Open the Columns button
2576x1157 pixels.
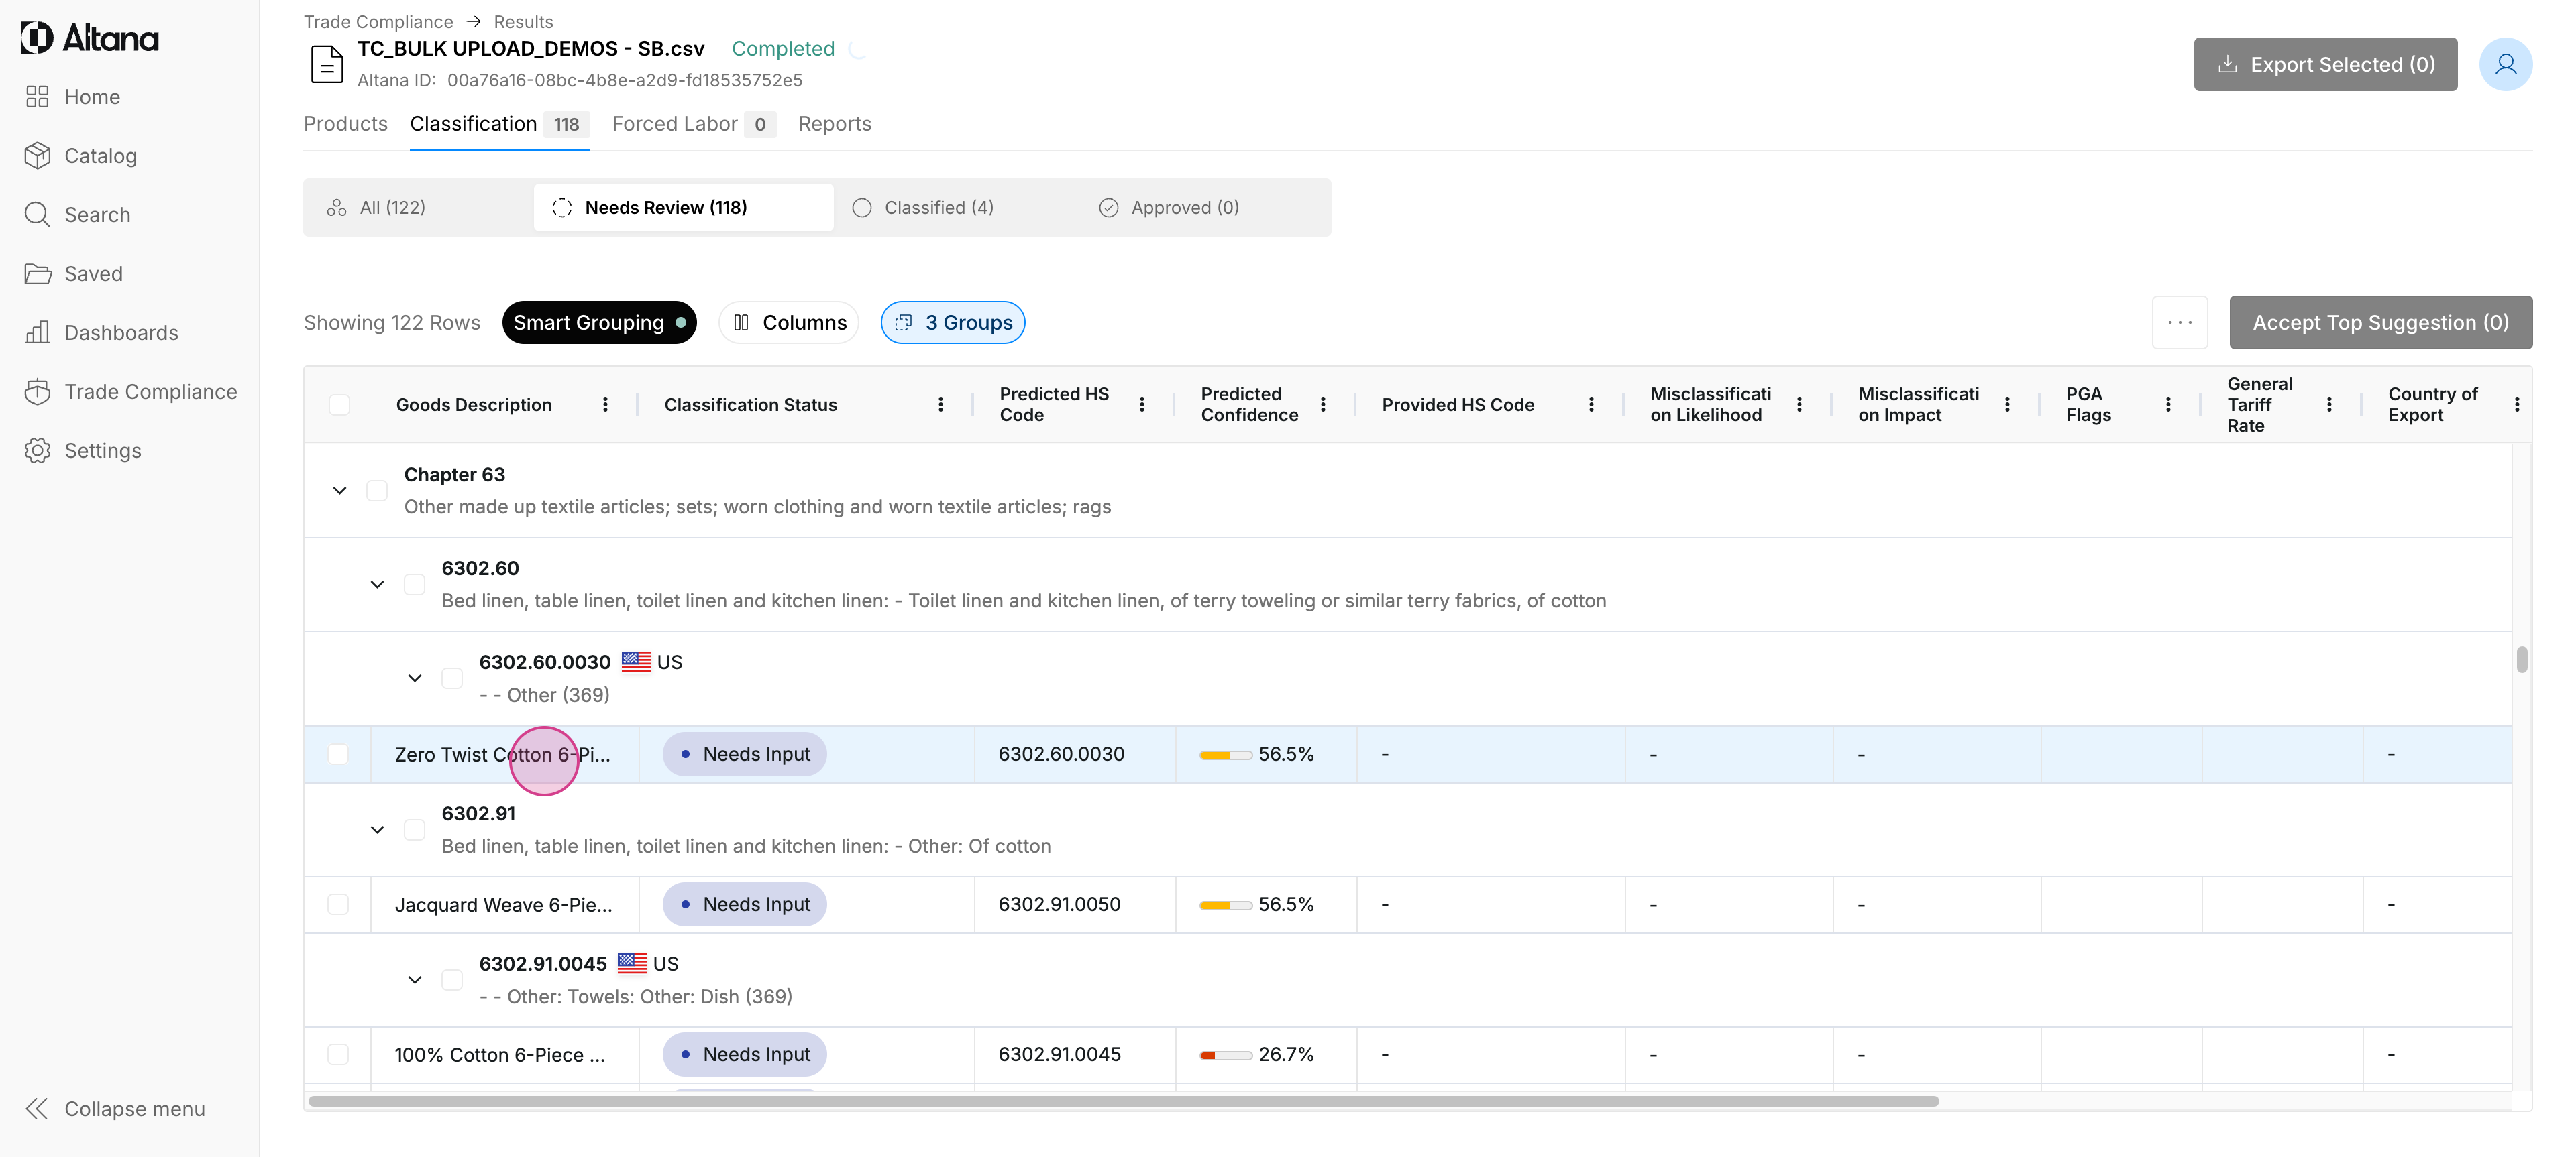click(x=789, y=322)
